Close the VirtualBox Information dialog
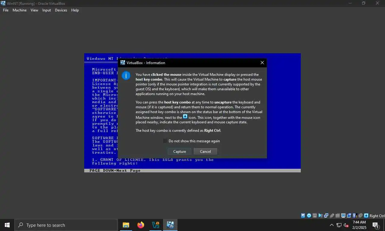Image resolution: width=385 pixels, height=231 pixels. pos(262,63)
